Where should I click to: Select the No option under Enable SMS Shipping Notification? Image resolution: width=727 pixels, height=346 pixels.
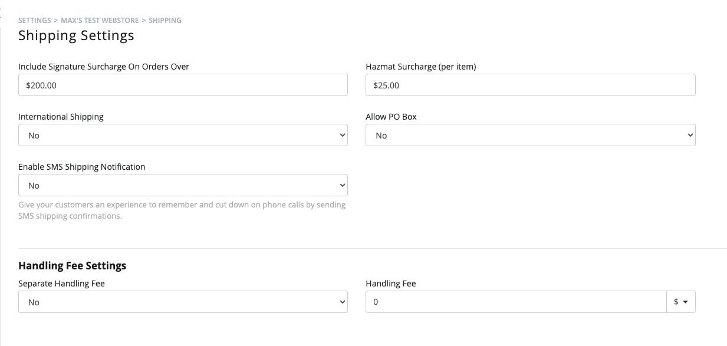183,185
